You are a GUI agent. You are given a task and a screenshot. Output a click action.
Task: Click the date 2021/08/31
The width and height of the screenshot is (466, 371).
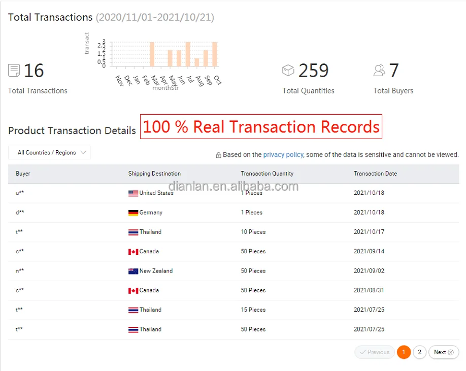tap(369, 290)
